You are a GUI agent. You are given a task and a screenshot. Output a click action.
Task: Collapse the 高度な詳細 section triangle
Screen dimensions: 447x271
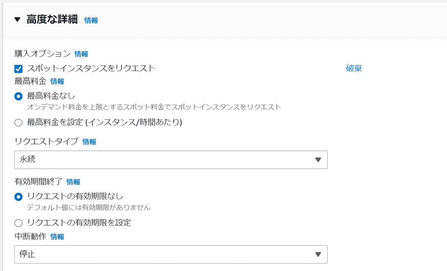point(18,20)
